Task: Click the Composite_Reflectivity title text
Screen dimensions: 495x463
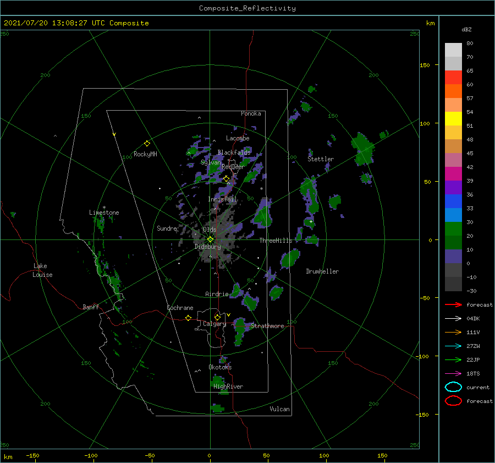Action: pyautogui.click(x=248, y=8)
